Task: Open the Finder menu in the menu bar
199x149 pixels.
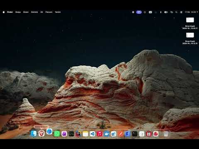Action: [10, 12]
